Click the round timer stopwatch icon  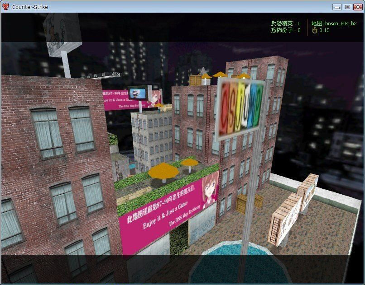click(315, 30)
